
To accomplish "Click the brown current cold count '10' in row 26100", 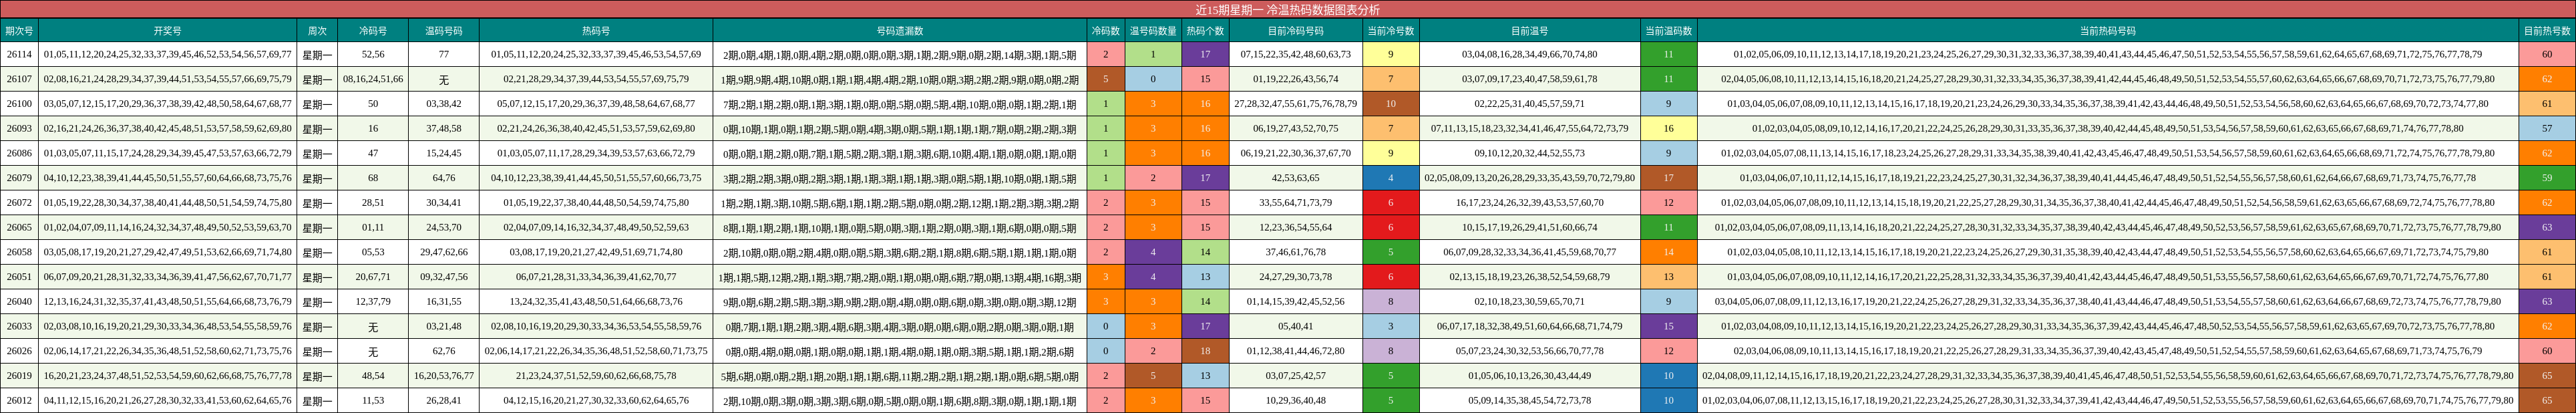I will coord(1391,104).
